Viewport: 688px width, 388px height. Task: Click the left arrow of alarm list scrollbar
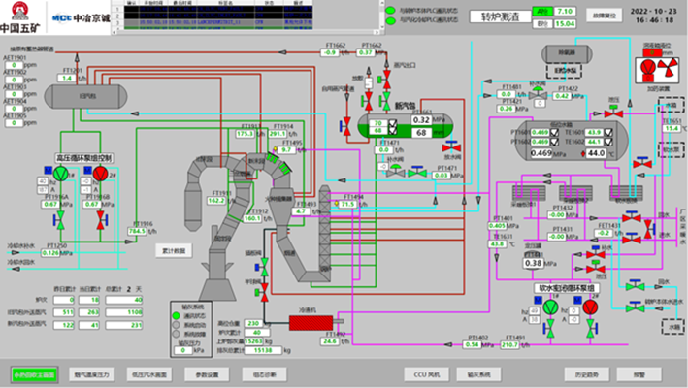point(115,32)
